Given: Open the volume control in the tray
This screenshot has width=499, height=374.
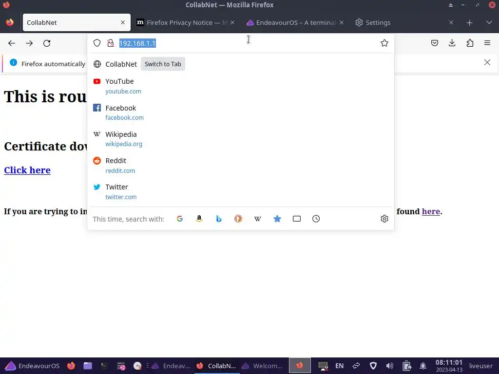Looking at the screenshot, I should (x=389, y=366).
